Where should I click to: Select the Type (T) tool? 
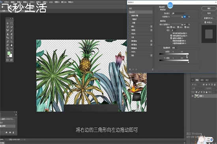[11, 37]
